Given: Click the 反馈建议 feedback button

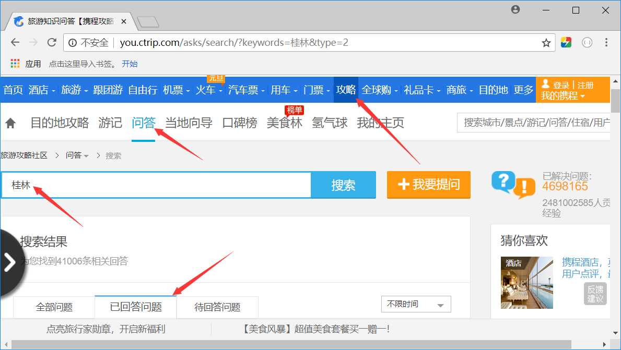Looking at the screenshot, I should (595, 294).
